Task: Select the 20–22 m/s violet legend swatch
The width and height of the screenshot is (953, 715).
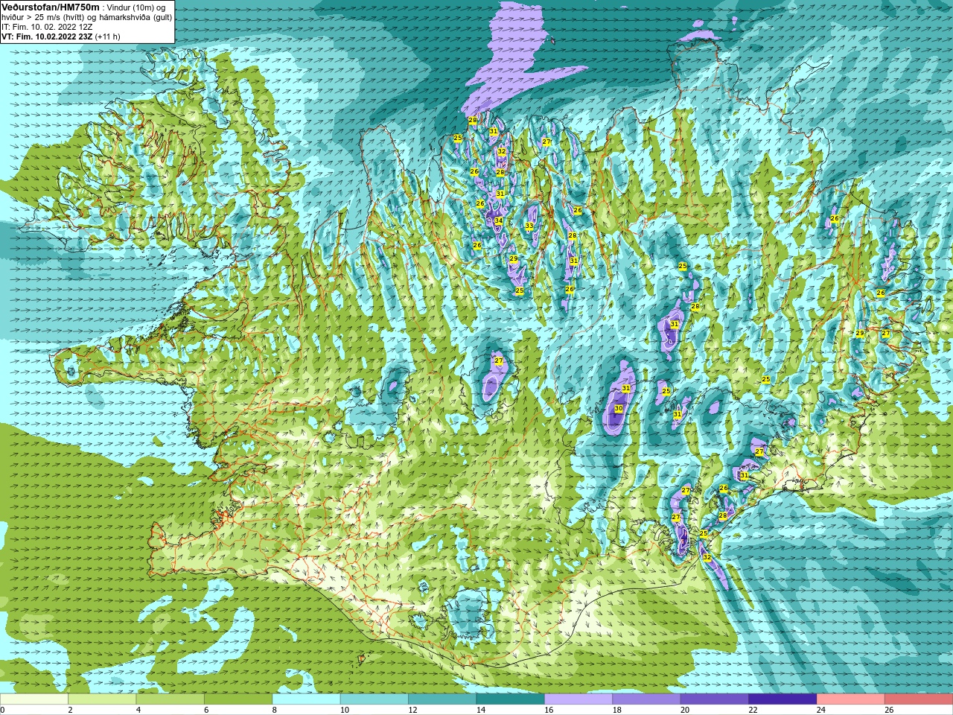Action: pos(715,699)
